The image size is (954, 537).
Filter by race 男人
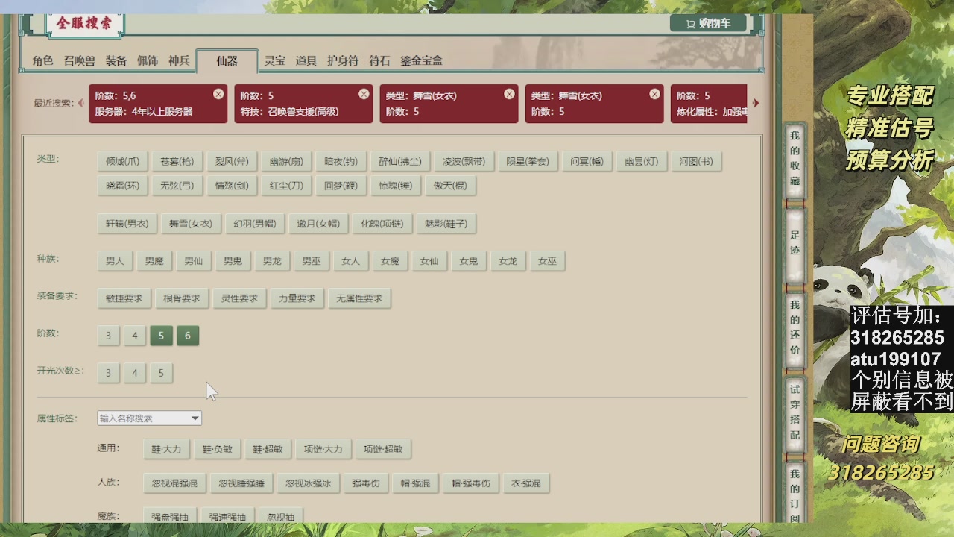(115, 261)
